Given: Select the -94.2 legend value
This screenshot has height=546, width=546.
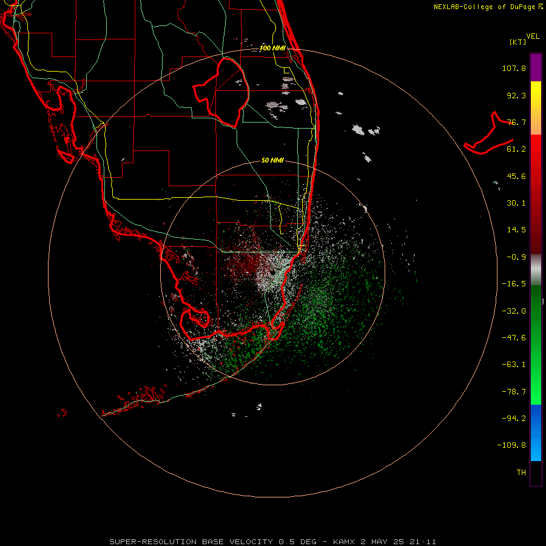Looking at the screenshot, I should [514, 419].
